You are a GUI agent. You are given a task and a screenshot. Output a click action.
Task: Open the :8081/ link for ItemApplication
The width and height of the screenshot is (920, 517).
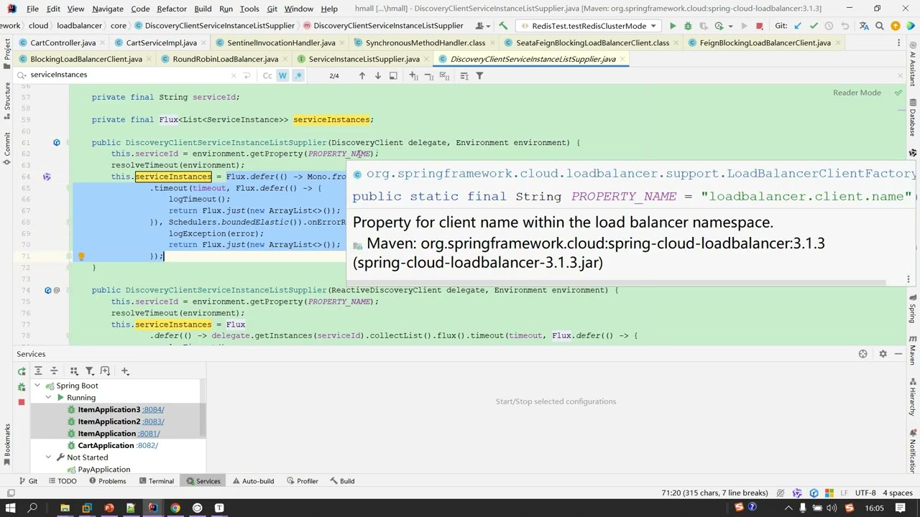tap(149, 434)
